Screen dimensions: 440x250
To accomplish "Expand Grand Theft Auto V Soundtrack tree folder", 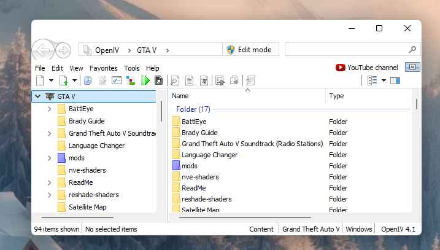I will tap(49, 133).
